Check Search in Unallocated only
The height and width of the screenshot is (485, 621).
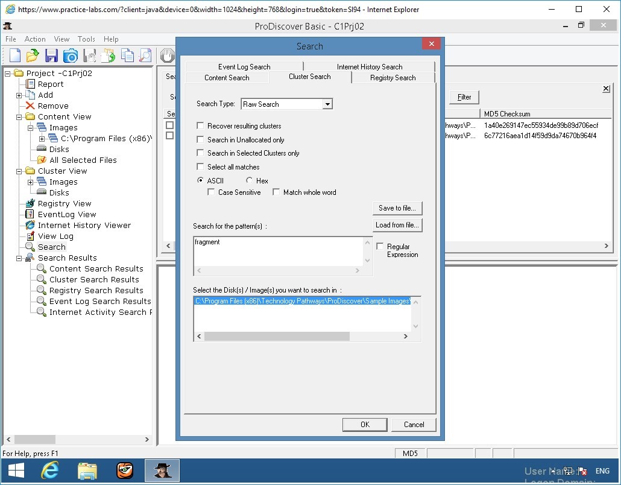(x=200, y=139)
